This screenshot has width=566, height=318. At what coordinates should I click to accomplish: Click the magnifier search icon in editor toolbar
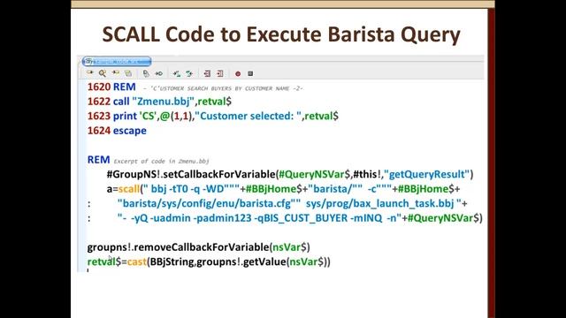click(103, 73)
